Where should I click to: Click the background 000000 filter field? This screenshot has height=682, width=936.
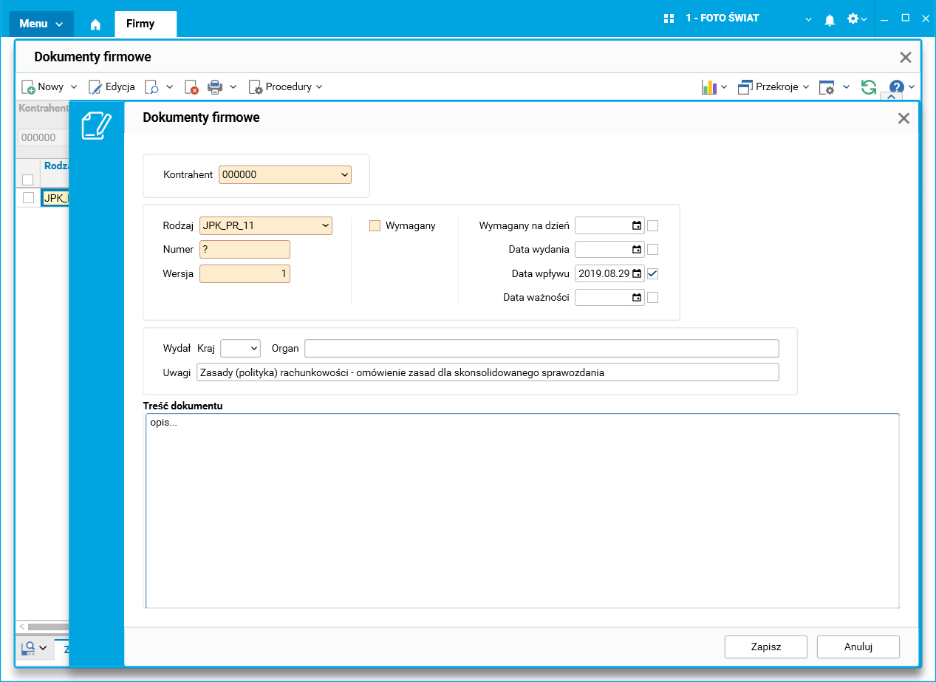pyautogui.click(x=43, y=137)
